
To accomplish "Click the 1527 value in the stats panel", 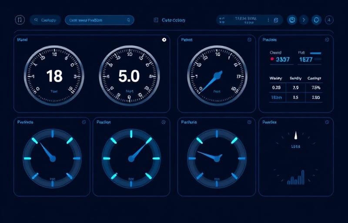I will 306,59.
